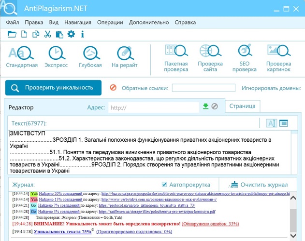This screenshot has width=305, height=241.
Task: Click Найдено 3% совпадений link
Action: pos(59,211)
